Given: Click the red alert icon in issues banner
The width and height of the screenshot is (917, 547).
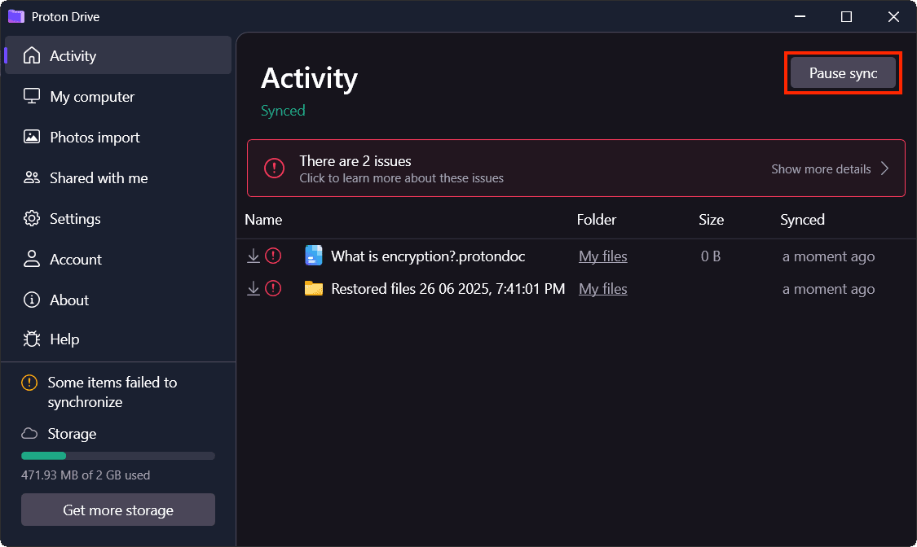Looking at the screenshot, I should pos(274,168).
